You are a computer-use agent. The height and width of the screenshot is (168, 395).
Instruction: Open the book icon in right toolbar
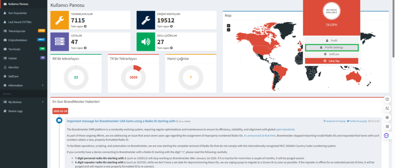pos(387,99)
